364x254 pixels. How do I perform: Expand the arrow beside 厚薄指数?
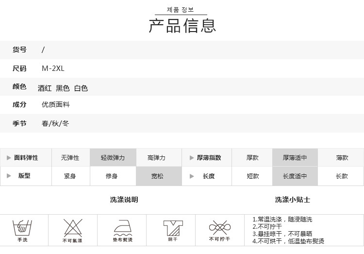(x=191, y=158)
